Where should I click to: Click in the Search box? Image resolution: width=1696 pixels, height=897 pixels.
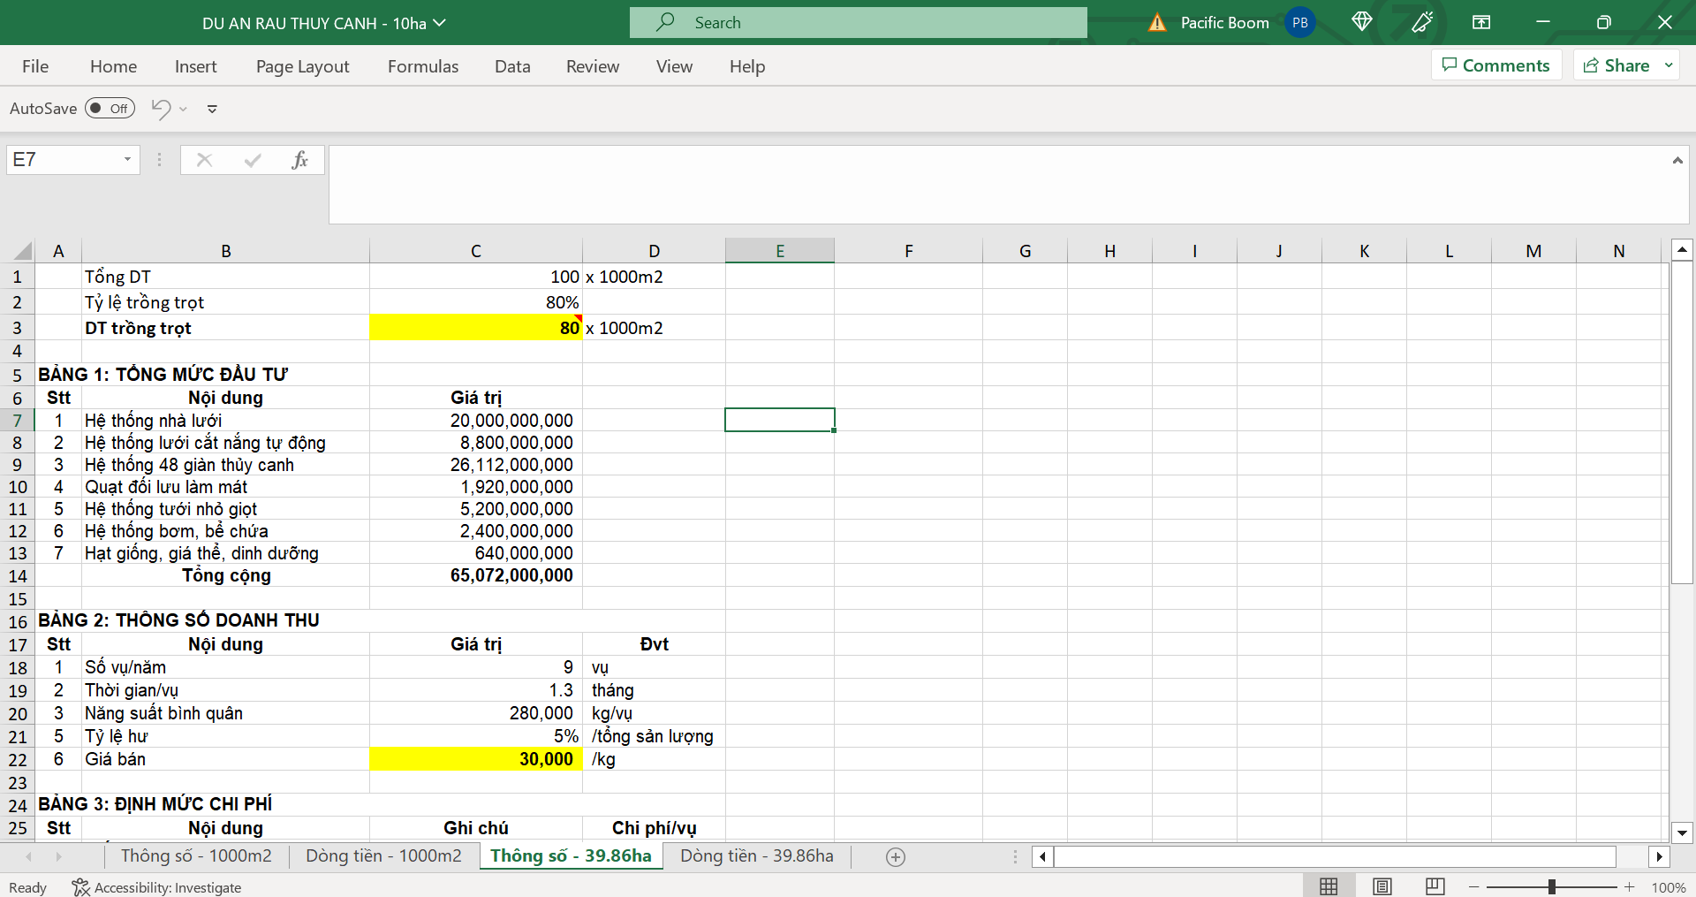[857, 23]
